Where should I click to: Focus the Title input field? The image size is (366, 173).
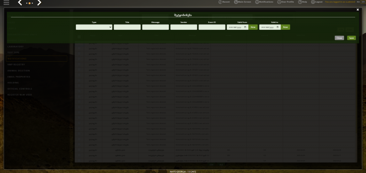(127, 27)
